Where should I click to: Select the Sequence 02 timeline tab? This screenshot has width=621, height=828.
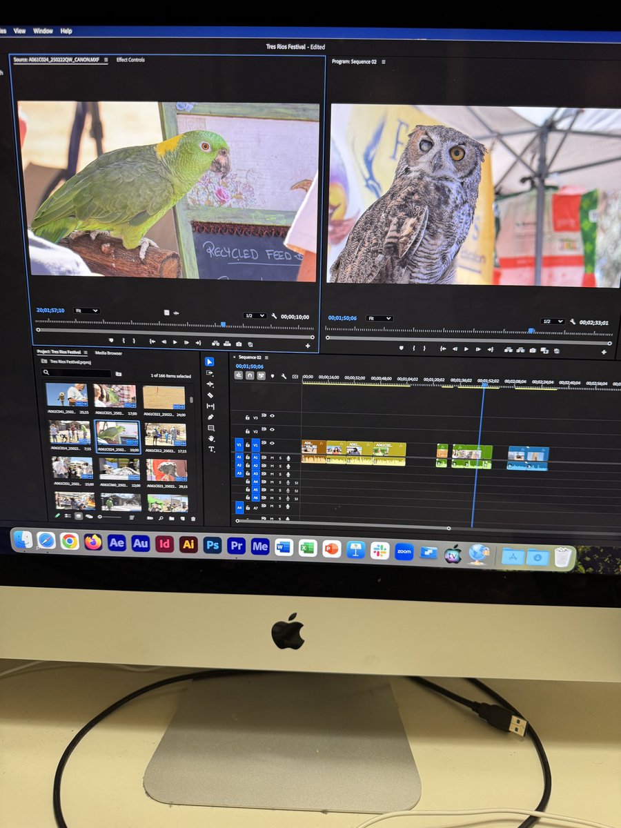pos(250,357)
